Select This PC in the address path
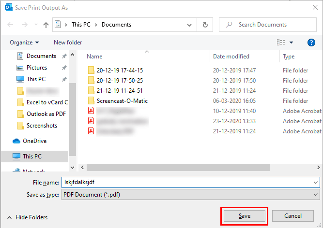 (81, 25)
